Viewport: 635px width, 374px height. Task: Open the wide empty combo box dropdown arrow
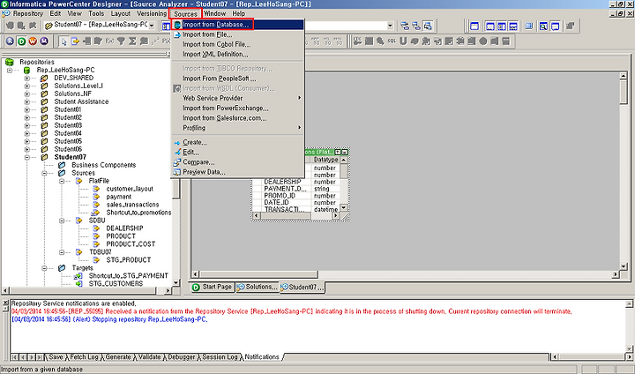pos(390,26)
